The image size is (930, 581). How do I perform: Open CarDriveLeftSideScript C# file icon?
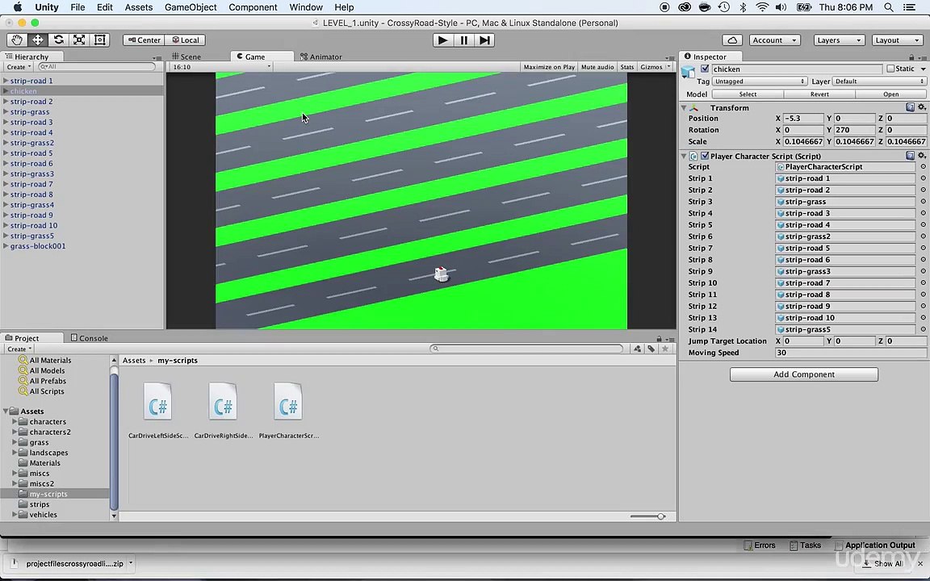[x=157, y=403]
